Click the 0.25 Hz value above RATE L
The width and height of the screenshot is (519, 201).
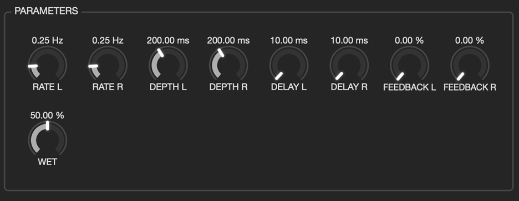click(x=47, y=40)
